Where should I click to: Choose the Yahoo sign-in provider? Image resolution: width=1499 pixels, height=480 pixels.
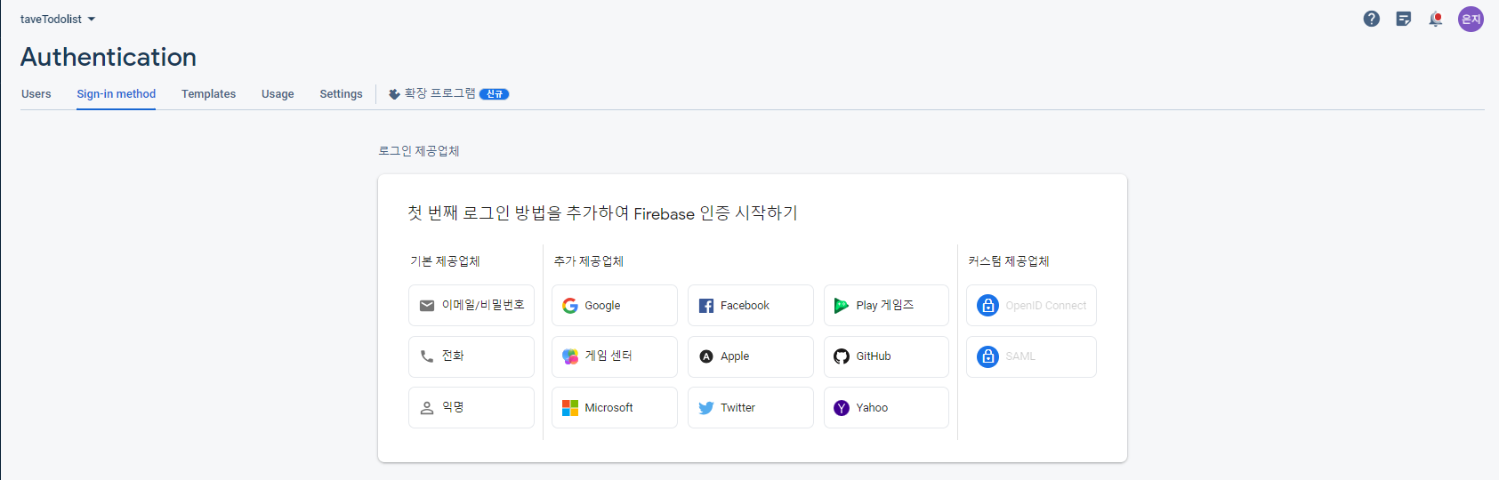(886, 407)
